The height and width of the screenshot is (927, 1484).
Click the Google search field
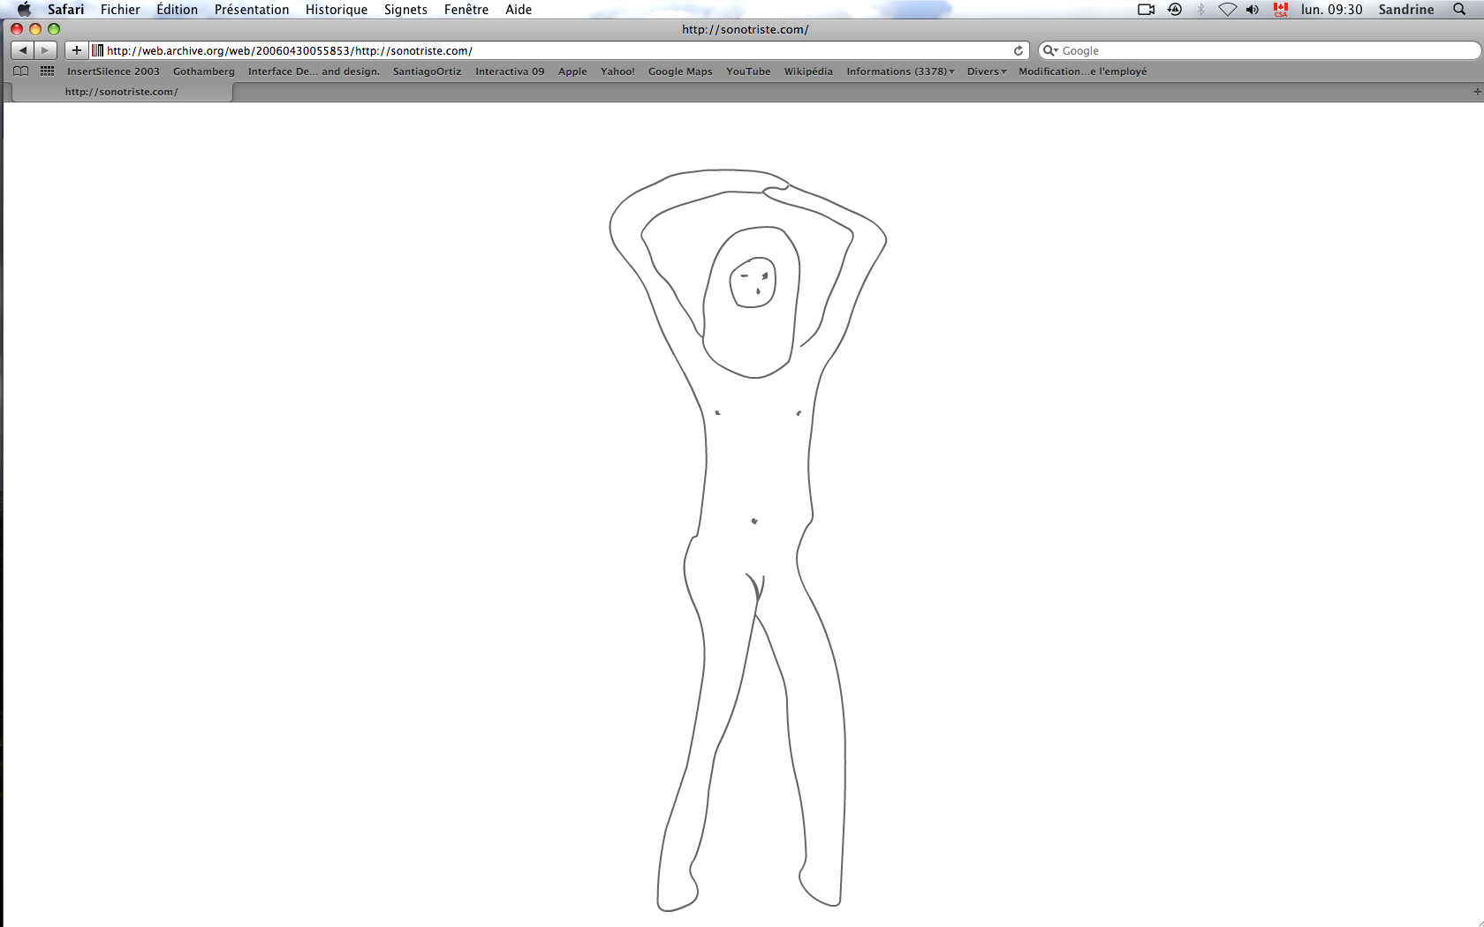(x=1259, y=51)
